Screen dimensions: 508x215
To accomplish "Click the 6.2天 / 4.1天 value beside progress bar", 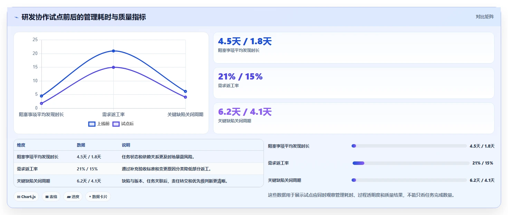I will (482, 180).
